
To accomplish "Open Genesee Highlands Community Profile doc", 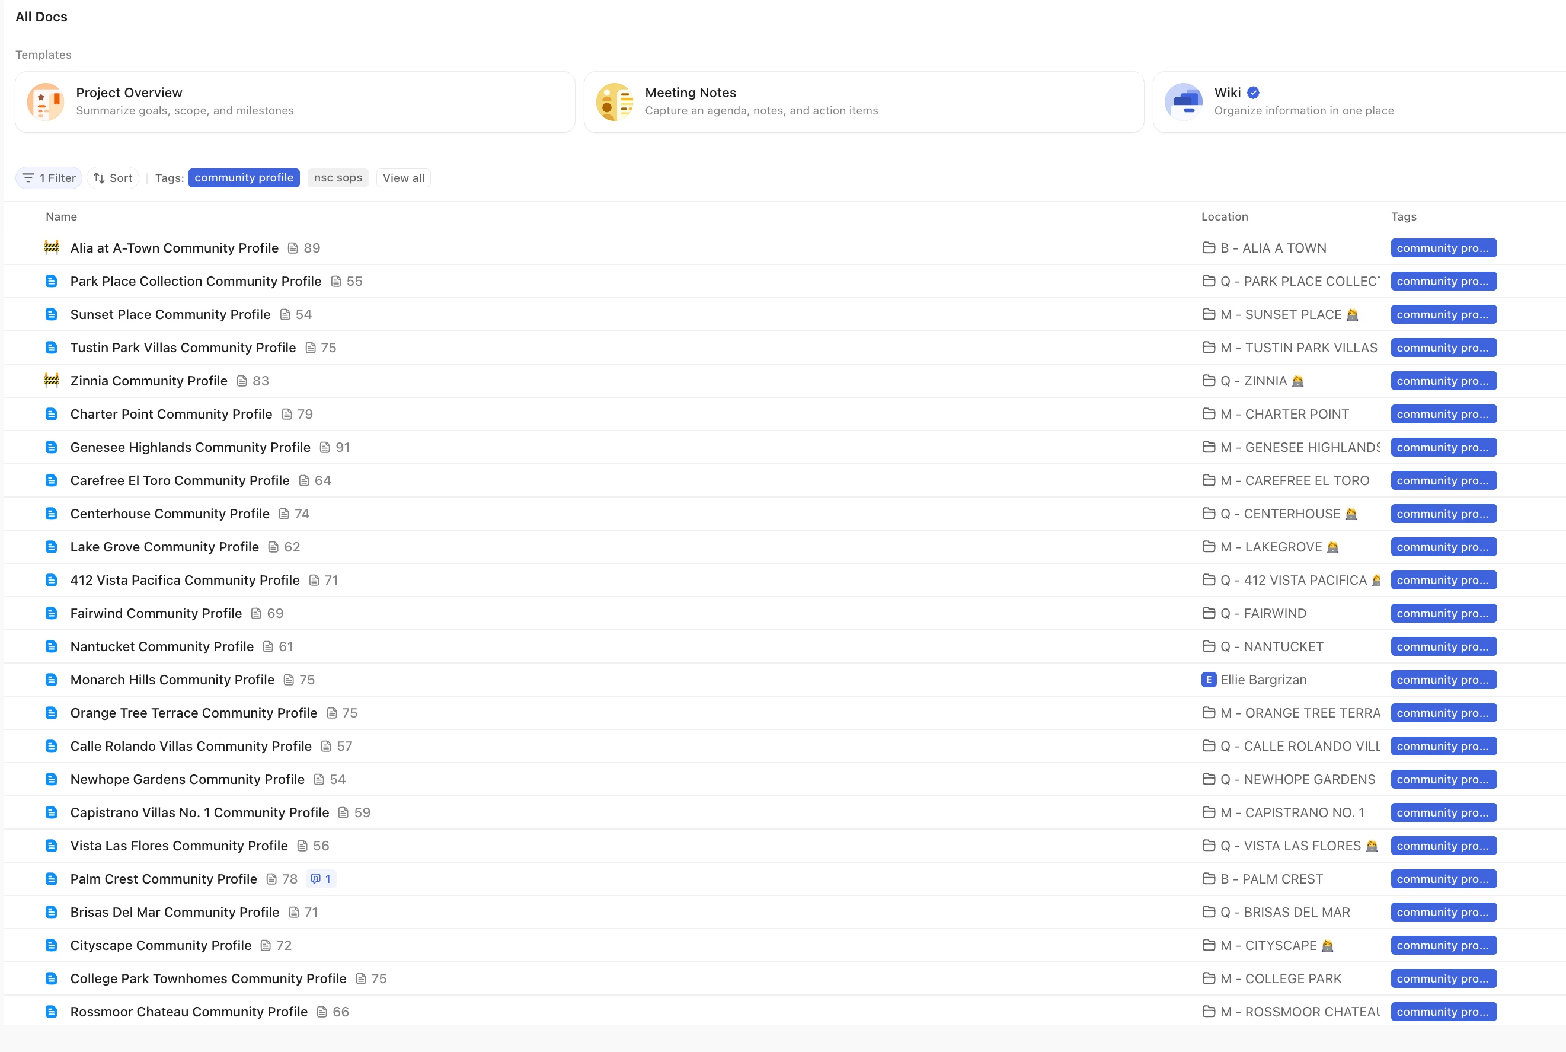I will click(x=190, y=448).
